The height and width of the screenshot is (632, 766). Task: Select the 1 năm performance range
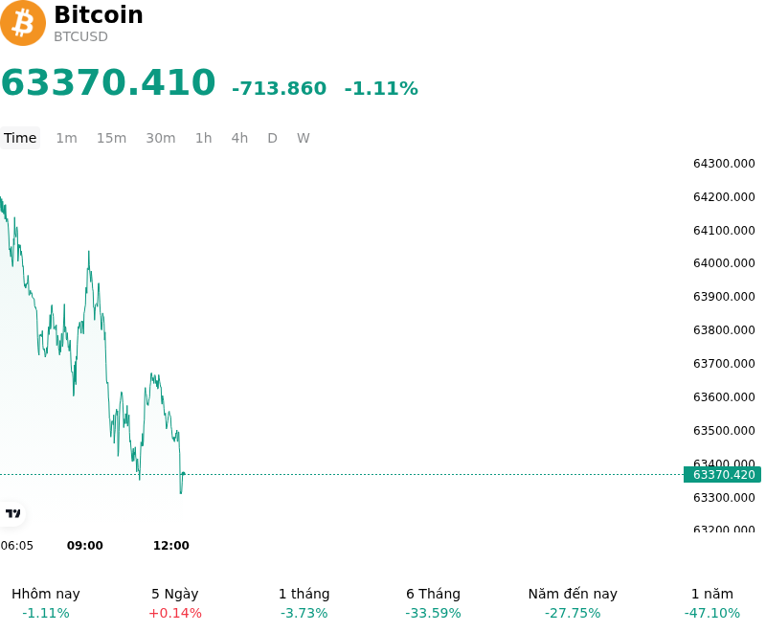tap(712, 603)
